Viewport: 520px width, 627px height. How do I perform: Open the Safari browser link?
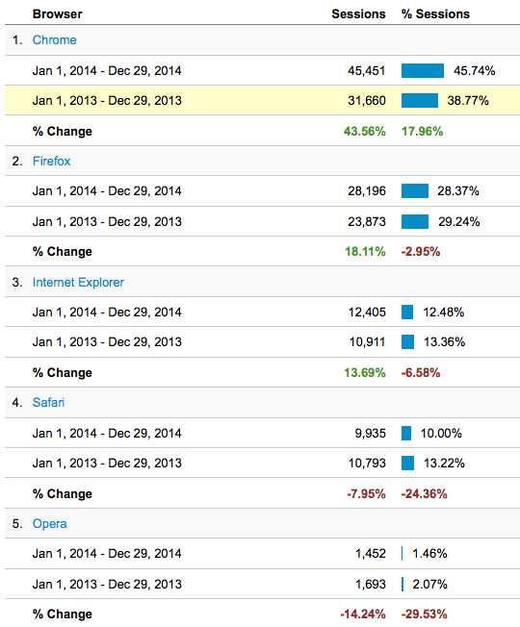pos(48,402)
